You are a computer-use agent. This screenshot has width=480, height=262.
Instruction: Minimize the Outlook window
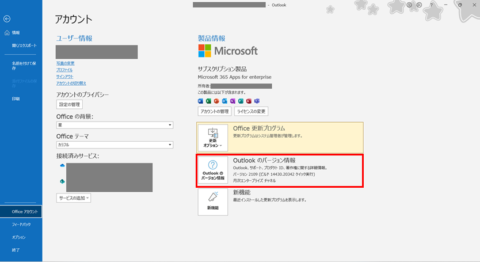click(x=445, y=5)
